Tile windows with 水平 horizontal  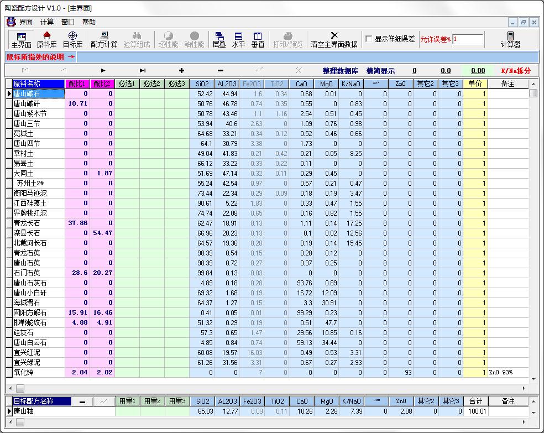(x=238, y=40)
